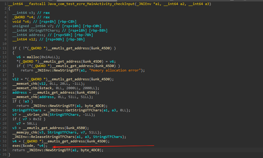Click __strlen_chk on line 26
The image size is (263, 158).
coord(35,115)
